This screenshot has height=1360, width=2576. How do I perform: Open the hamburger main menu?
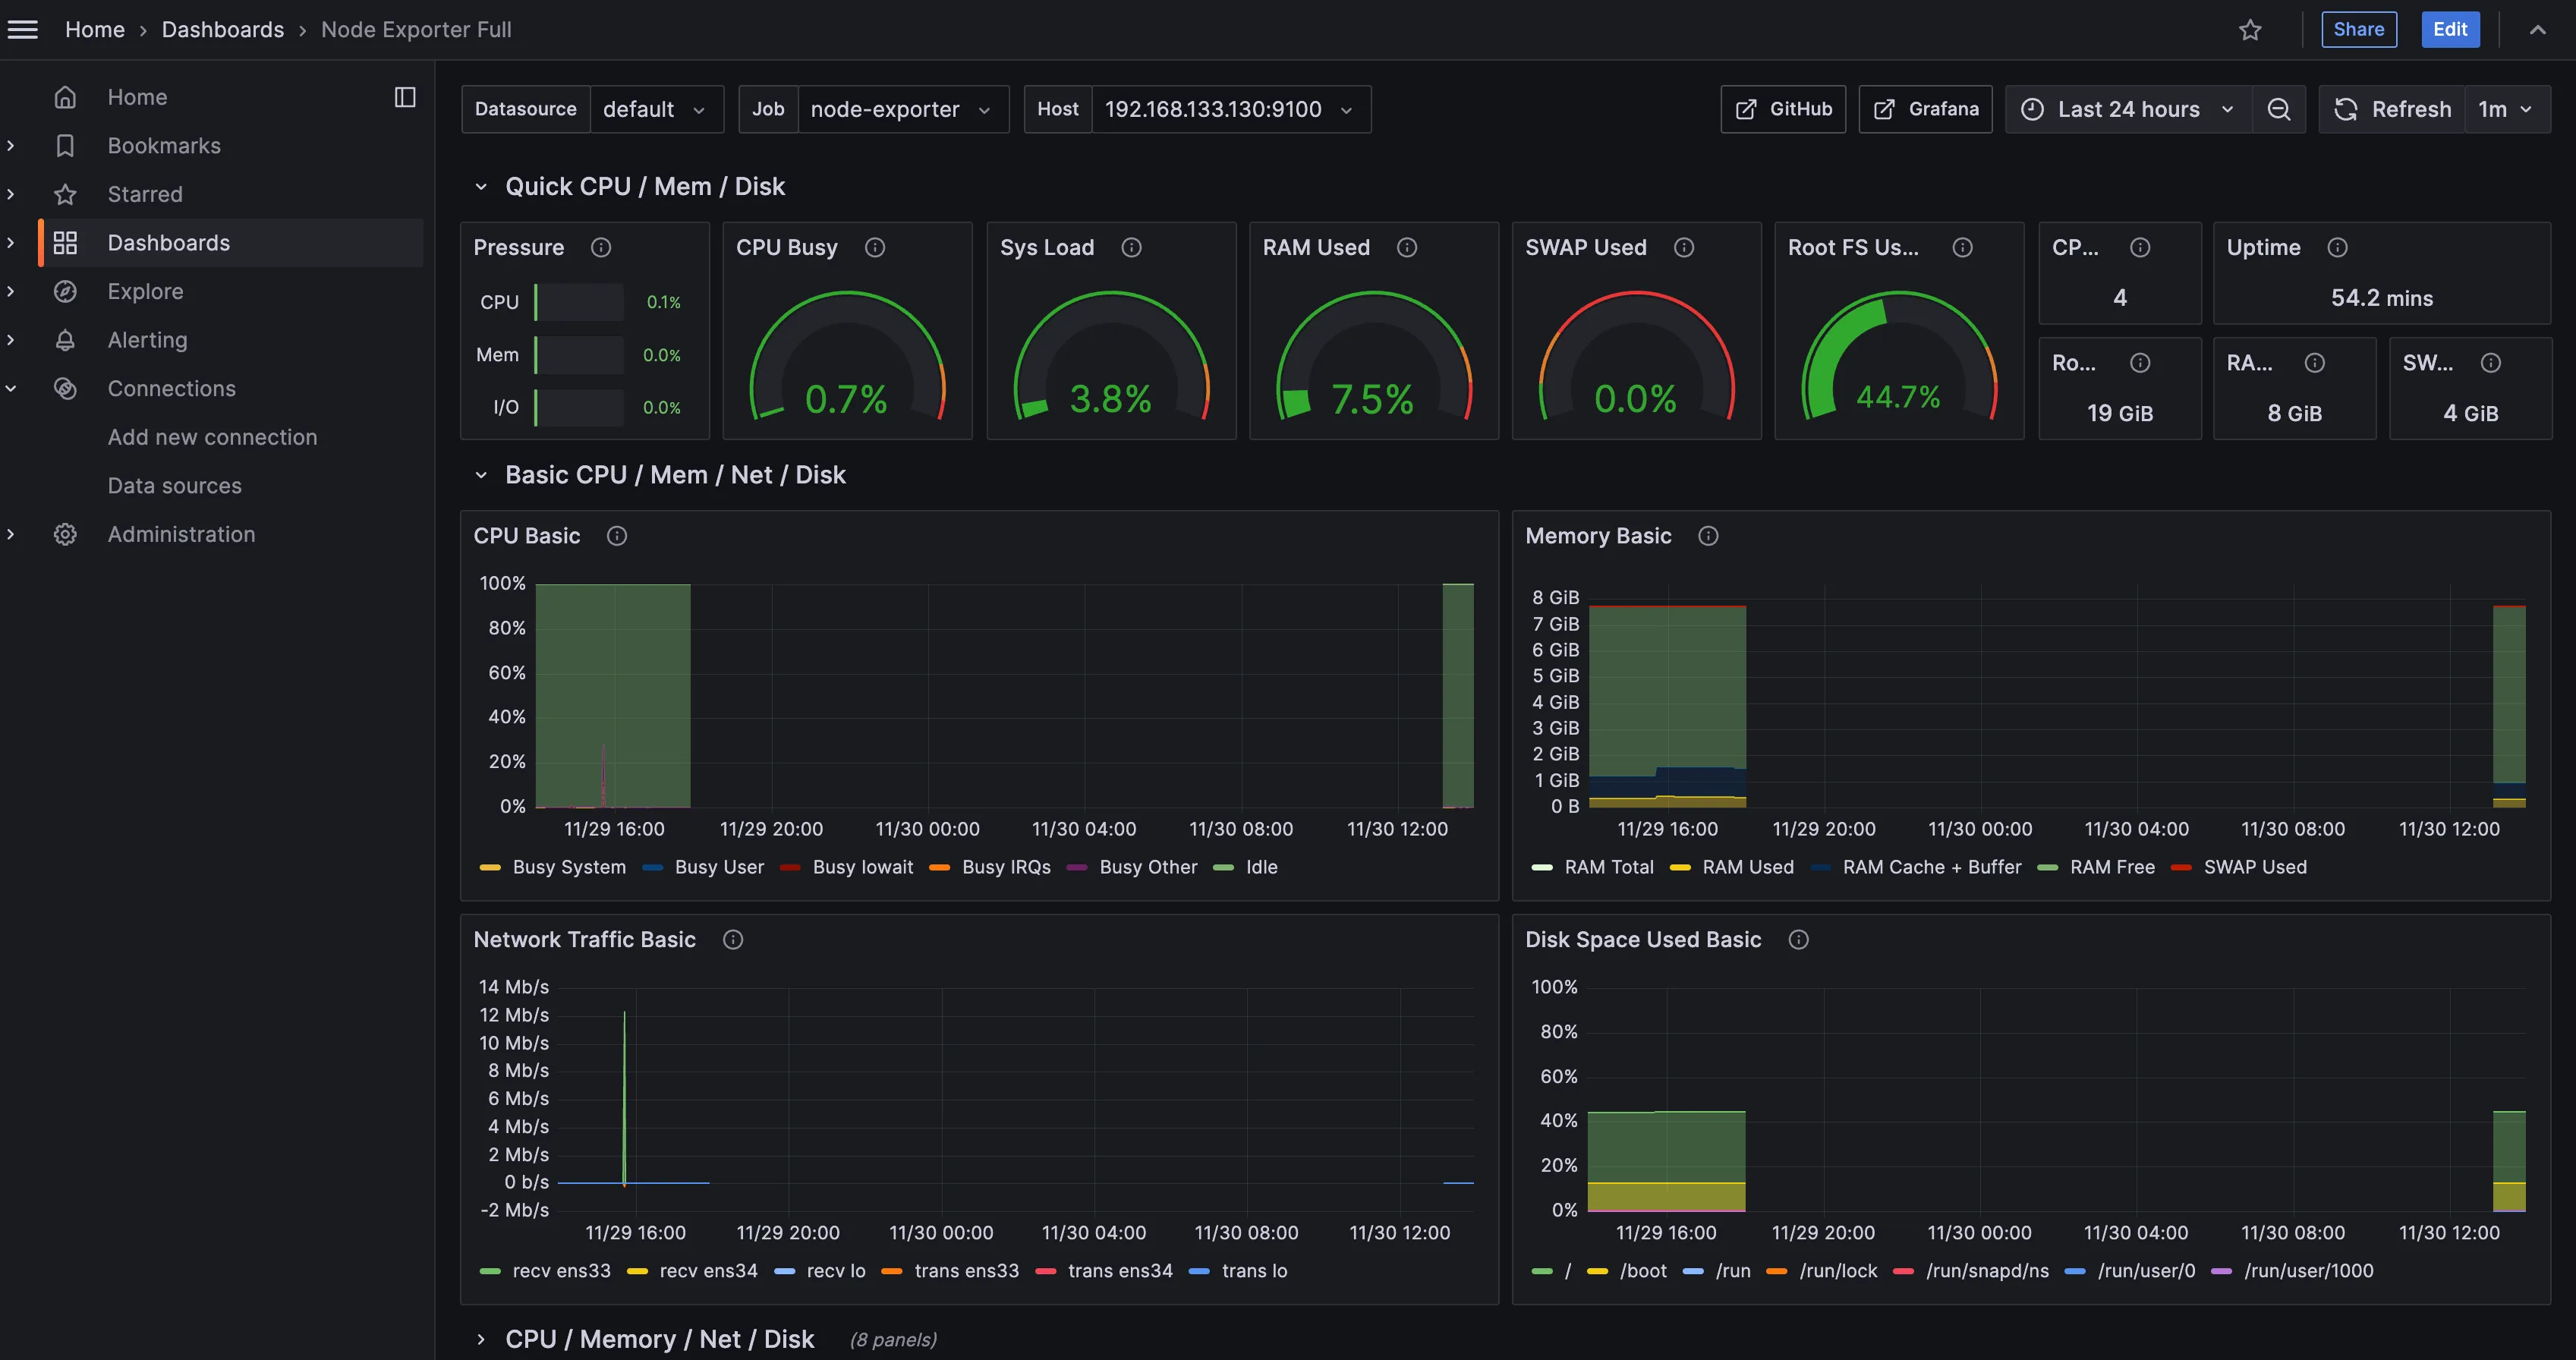pos(23,30)
